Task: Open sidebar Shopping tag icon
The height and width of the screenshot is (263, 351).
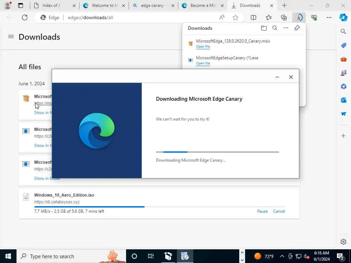Action: tap(343, 46)
